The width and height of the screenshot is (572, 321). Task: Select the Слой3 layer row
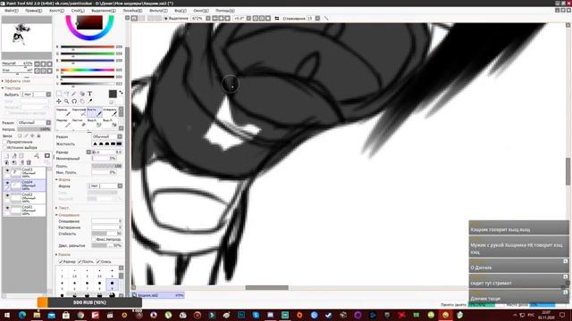coord(24,173)
